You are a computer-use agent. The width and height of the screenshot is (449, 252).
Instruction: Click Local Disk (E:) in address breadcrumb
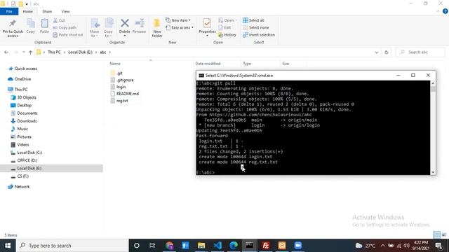[x=80, y=52]
